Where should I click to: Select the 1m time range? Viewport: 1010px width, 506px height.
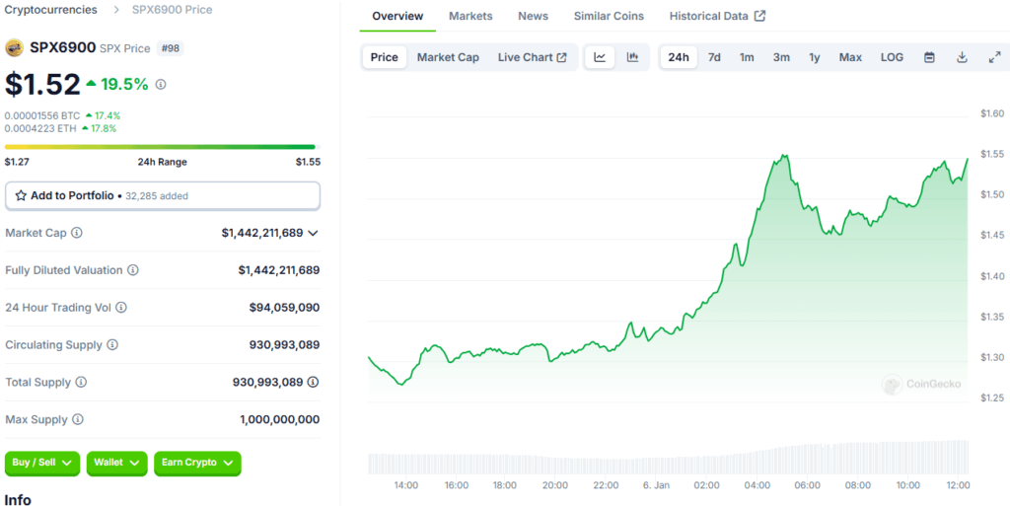pyautogui.click(x=747, y=57)
